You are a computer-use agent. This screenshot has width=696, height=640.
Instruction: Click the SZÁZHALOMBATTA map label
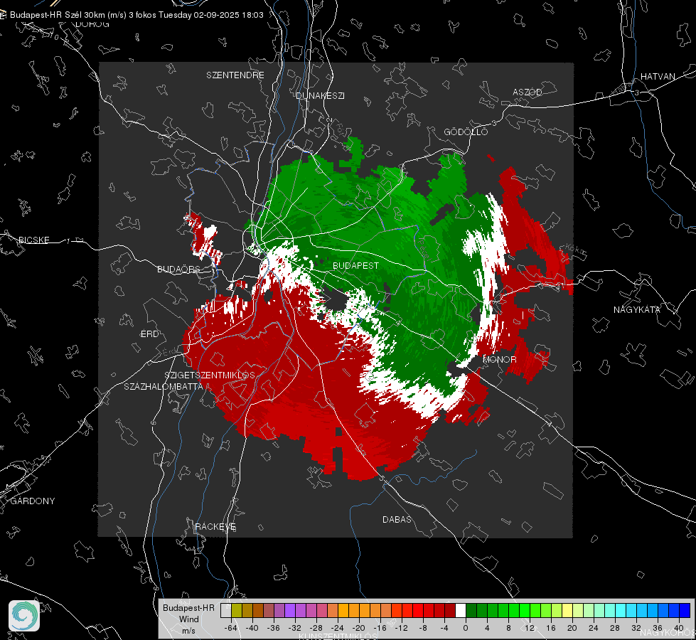pyautogui.click(x=164, y=386)
